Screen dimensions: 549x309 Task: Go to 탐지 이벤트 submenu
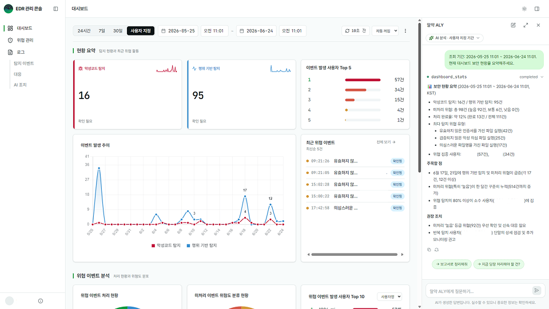coord(24,64)
